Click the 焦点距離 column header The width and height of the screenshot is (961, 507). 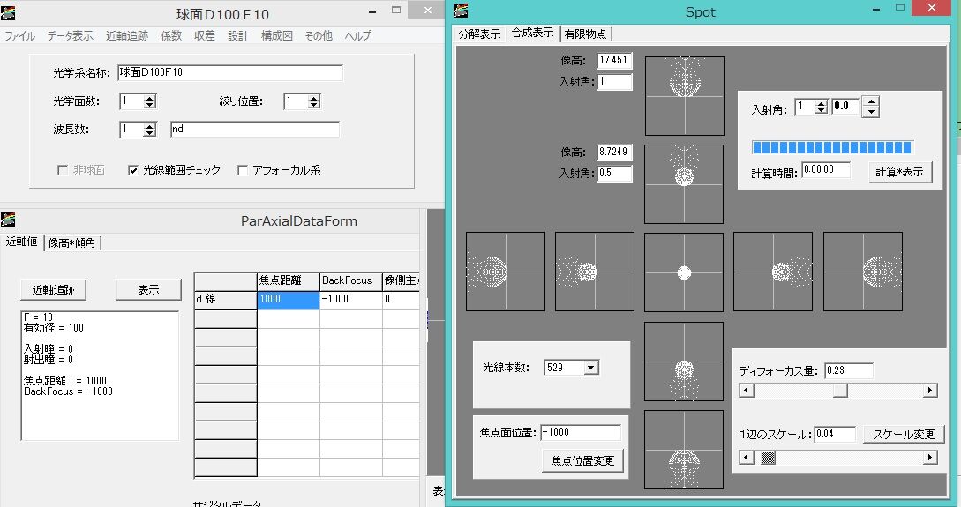tap(288, 280)
